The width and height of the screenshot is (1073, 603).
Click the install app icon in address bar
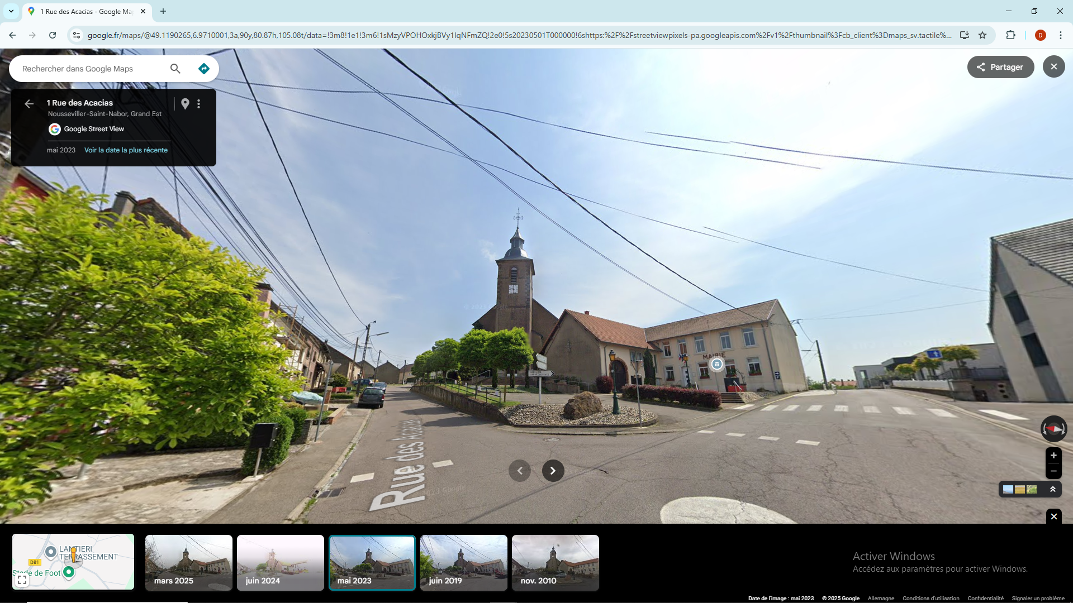964,35
